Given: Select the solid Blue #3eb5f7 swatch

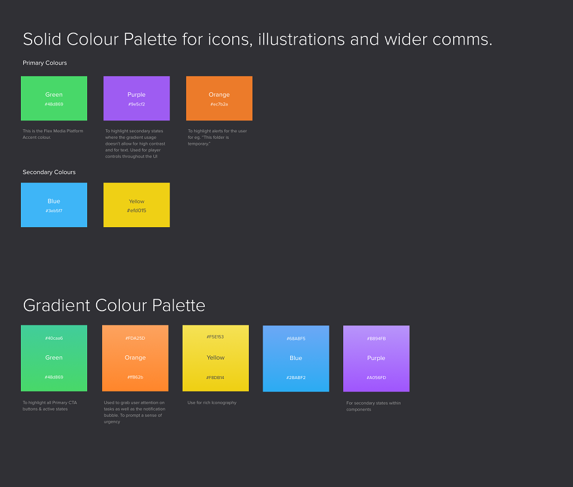Looking at the screenshot, I should 54,205.
